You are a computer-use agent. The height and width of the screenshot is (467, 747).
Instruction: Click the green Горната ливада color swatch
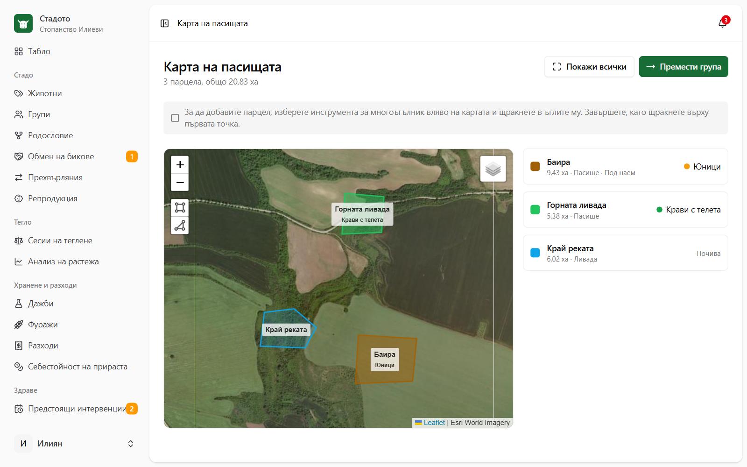[535, 210]
